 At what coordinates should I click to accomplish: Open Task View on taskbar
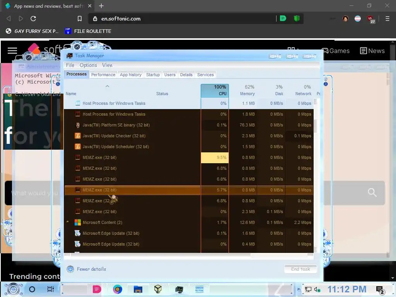pos(51,289)
